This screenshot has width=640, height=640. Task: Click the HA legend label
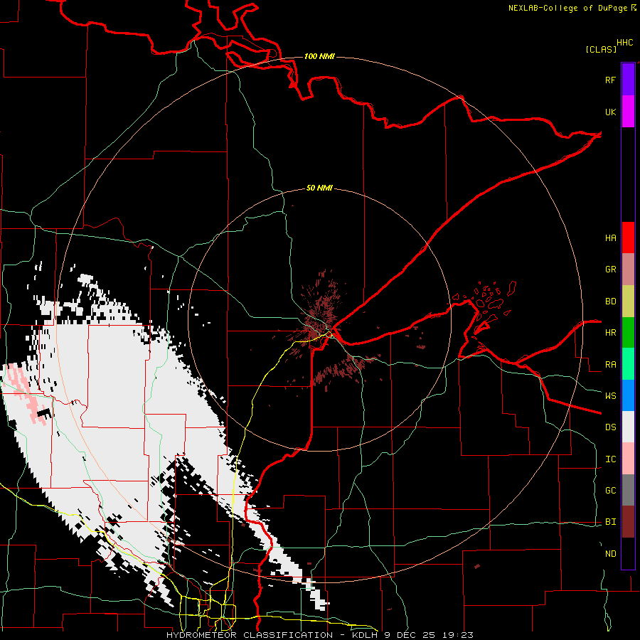[610, 238]
